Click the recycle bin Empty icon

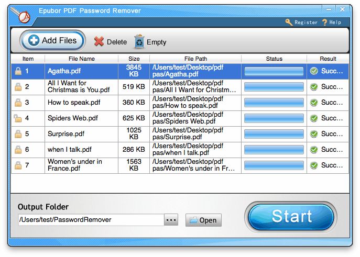[x=139, y=41]
